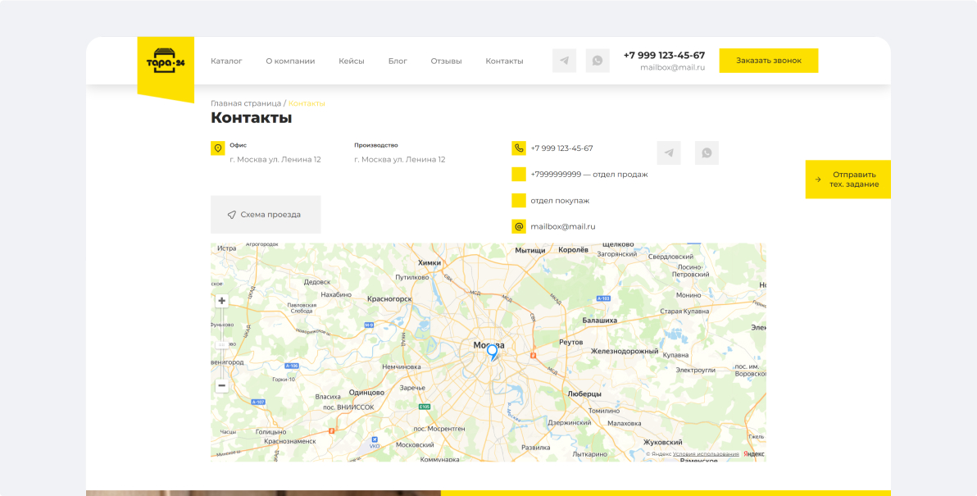Select the Telegram icon in the contacts section
This screenshot has height=496, width=977.
pos(669,152)
